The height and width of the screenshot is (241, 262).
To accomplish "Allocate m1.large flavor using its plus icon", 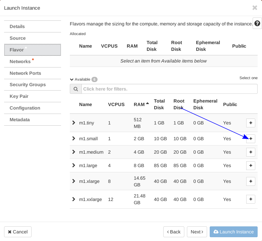I will [x=251, y=166].
